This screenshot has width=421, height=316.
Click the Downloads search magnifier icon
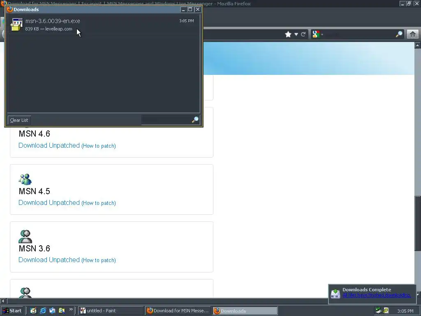pos(195,120)
